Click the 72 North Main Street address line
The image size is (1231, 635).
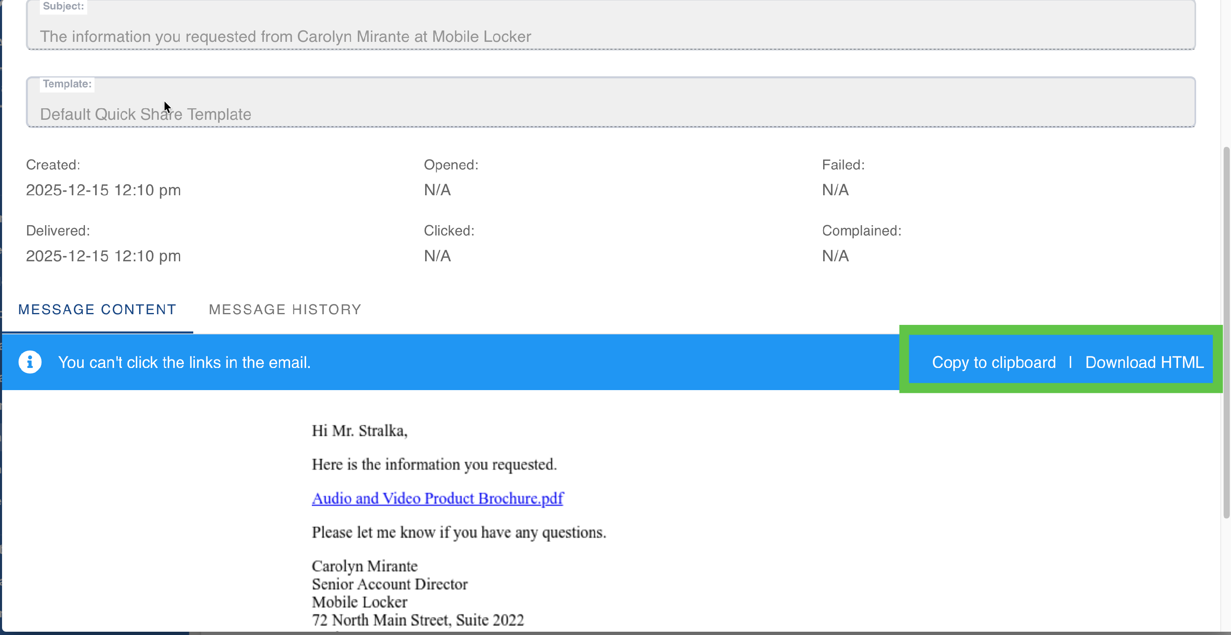point(418,620)
